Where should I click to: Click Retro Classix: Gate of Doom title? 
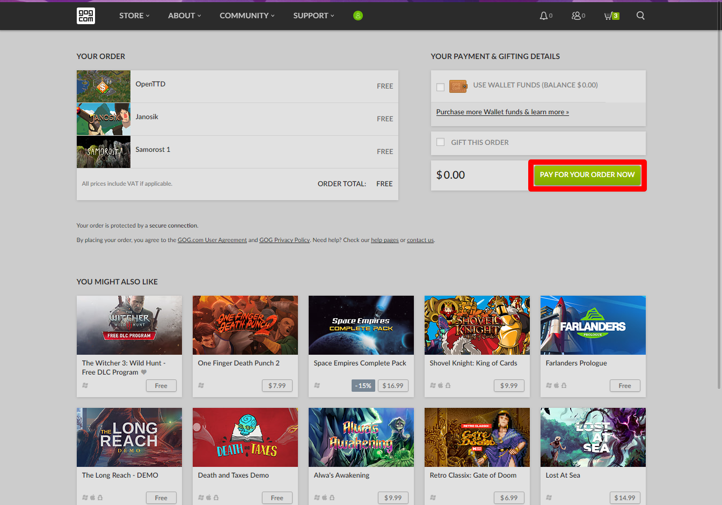point(473,475)
